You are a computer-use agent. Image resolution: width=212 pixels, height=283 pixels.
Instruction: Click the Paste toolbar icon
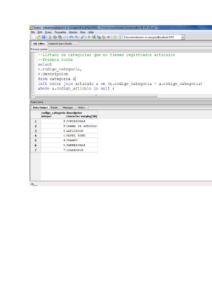[59, 37]
